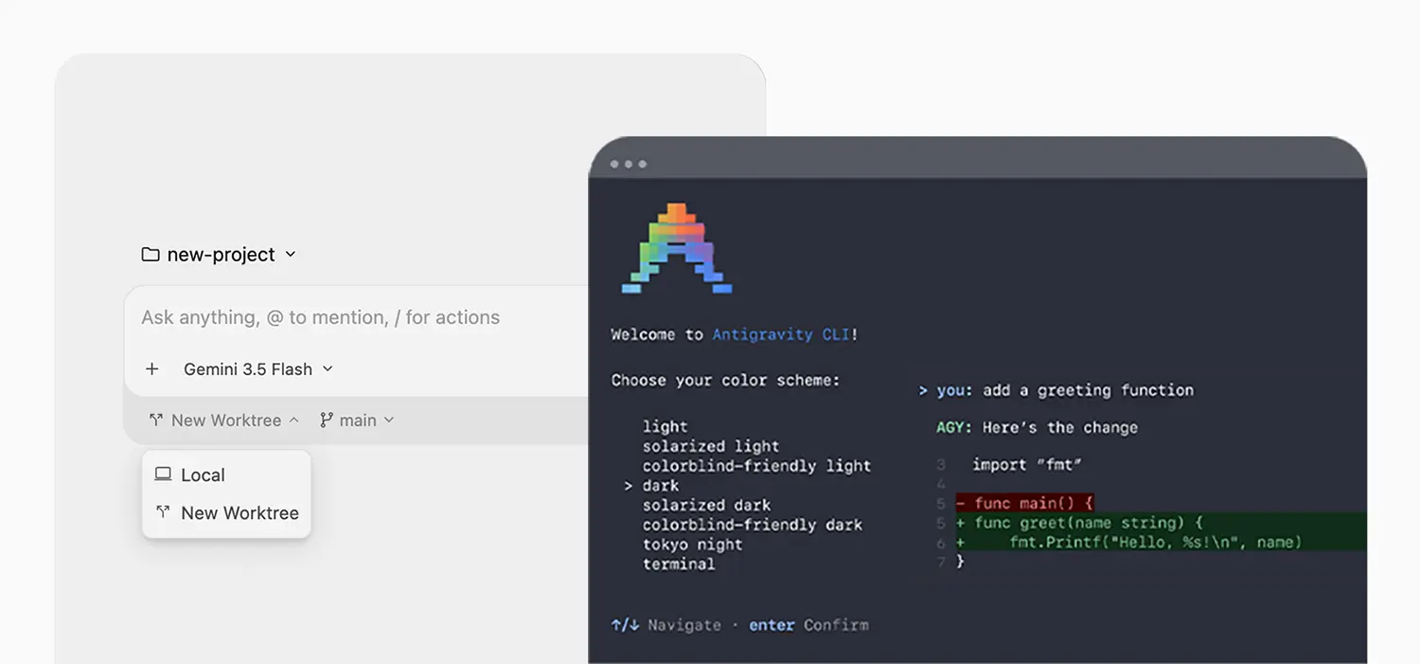The height and width of the screenshot is (664, 1420).
Task: Focus the 'Ask anything' prompt input
Action: [321, 317]
